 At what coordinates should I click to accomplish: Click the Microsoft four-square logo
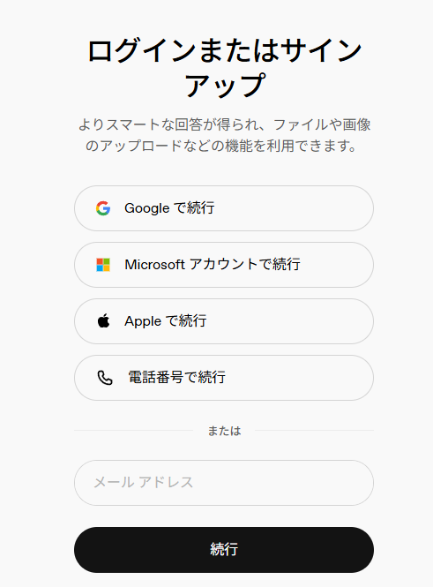coord(103,265)
